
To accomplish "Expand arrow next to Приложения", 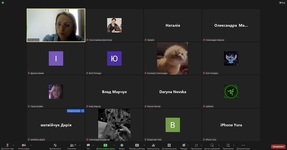I will click(201, 145).
